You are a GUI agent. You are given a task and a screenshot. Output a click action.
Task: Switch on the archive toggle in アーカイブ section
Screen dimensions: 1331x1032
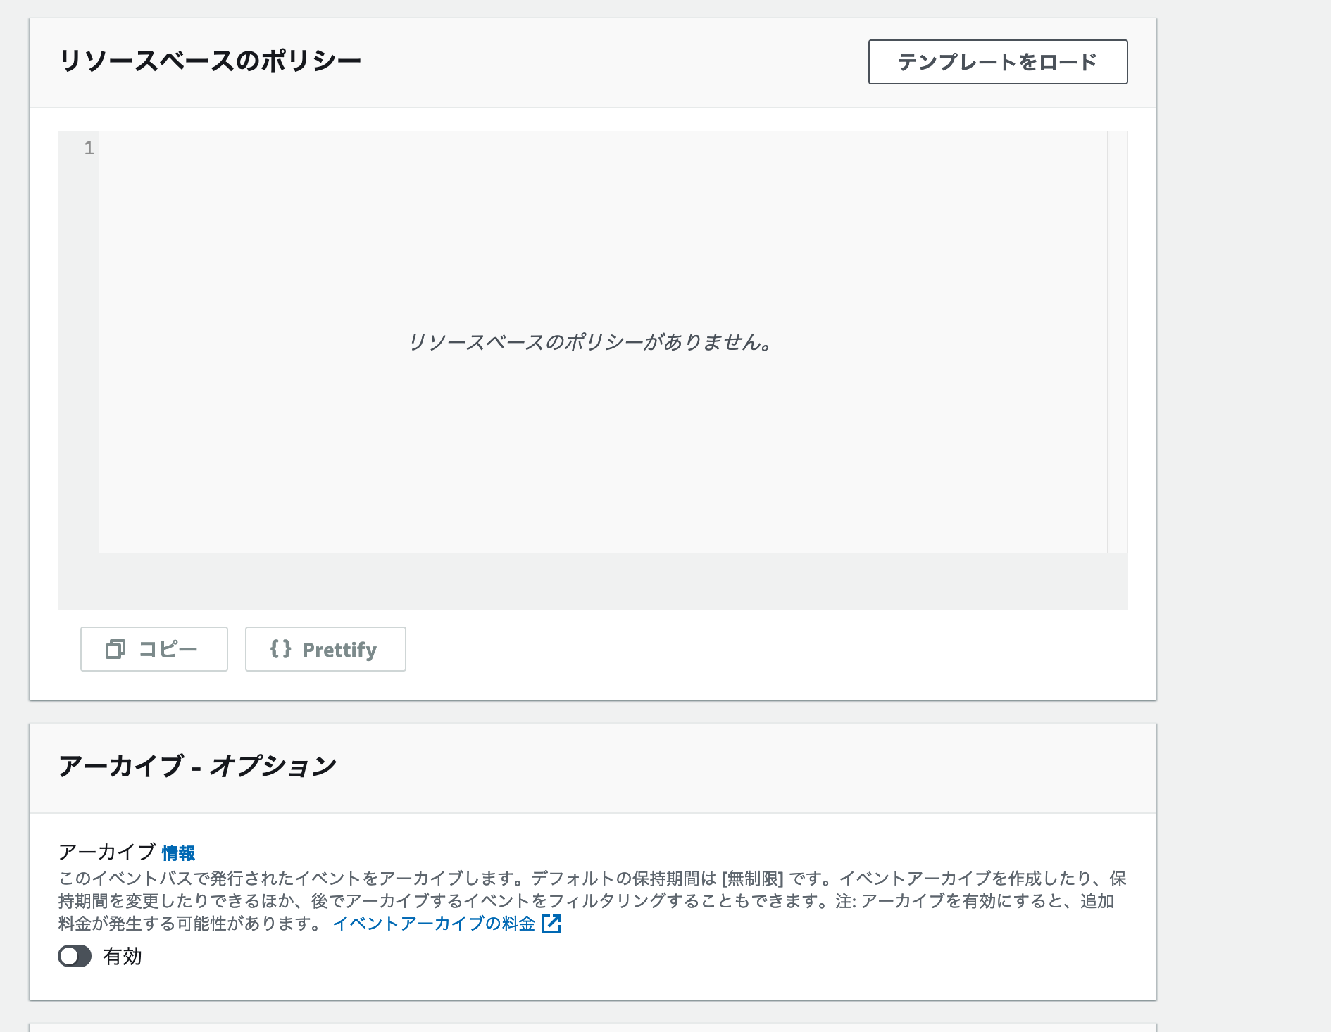(x=75, y=957)
